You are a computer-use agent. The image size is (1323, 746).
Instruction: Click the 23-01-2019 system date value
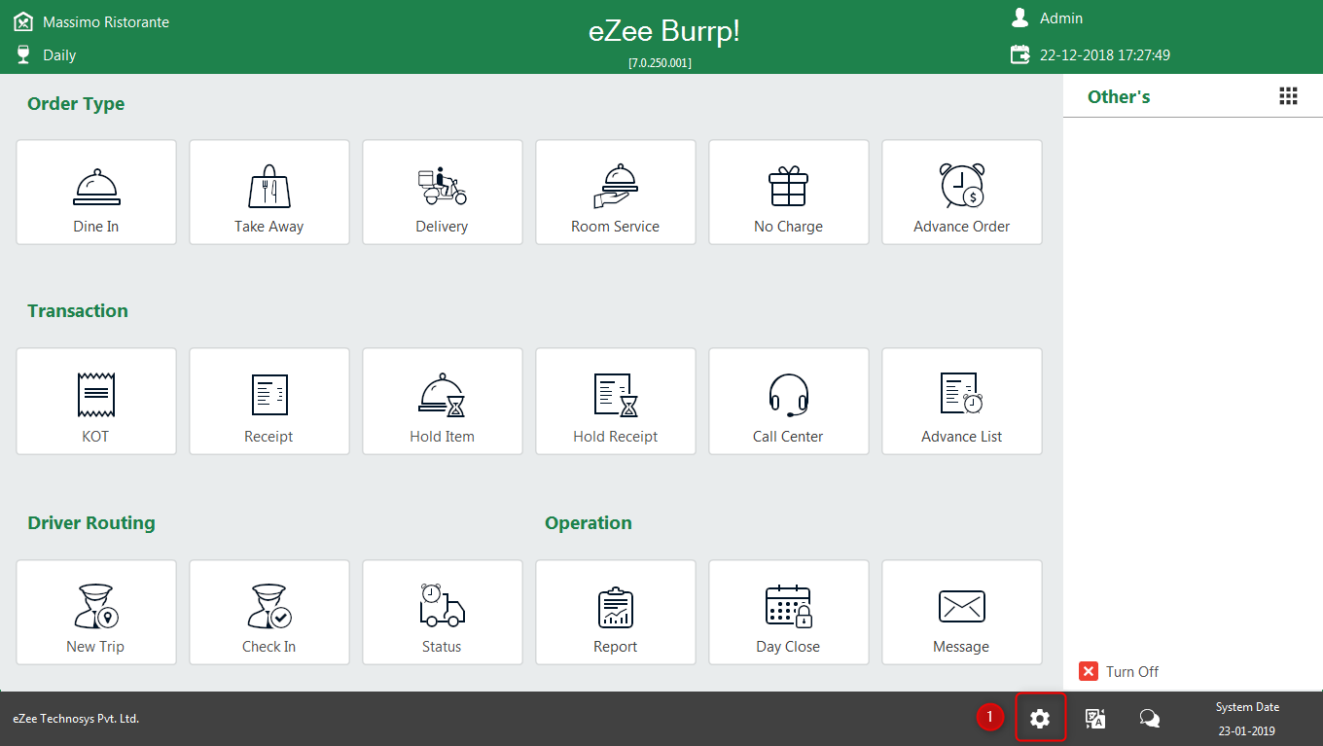[x=1247, y=730]
